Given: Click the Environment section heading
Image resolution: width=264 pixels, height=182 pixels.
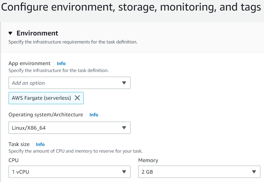Looking at the screenshot, I should pos(37,33).
